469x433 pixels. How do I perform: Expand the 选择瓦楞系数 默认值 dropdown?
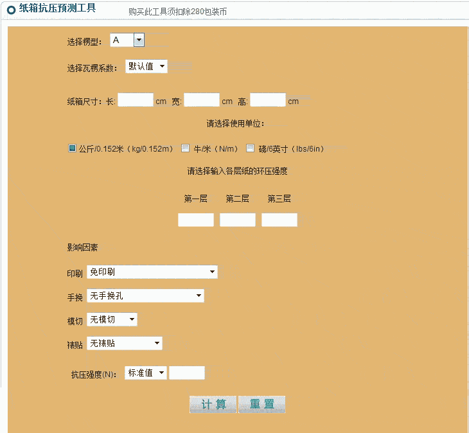146,66
